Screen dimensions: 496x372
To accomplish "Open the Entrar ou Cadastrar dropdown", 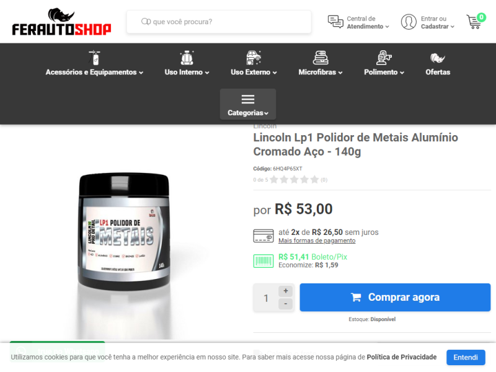I will click(x=438, y=22).
